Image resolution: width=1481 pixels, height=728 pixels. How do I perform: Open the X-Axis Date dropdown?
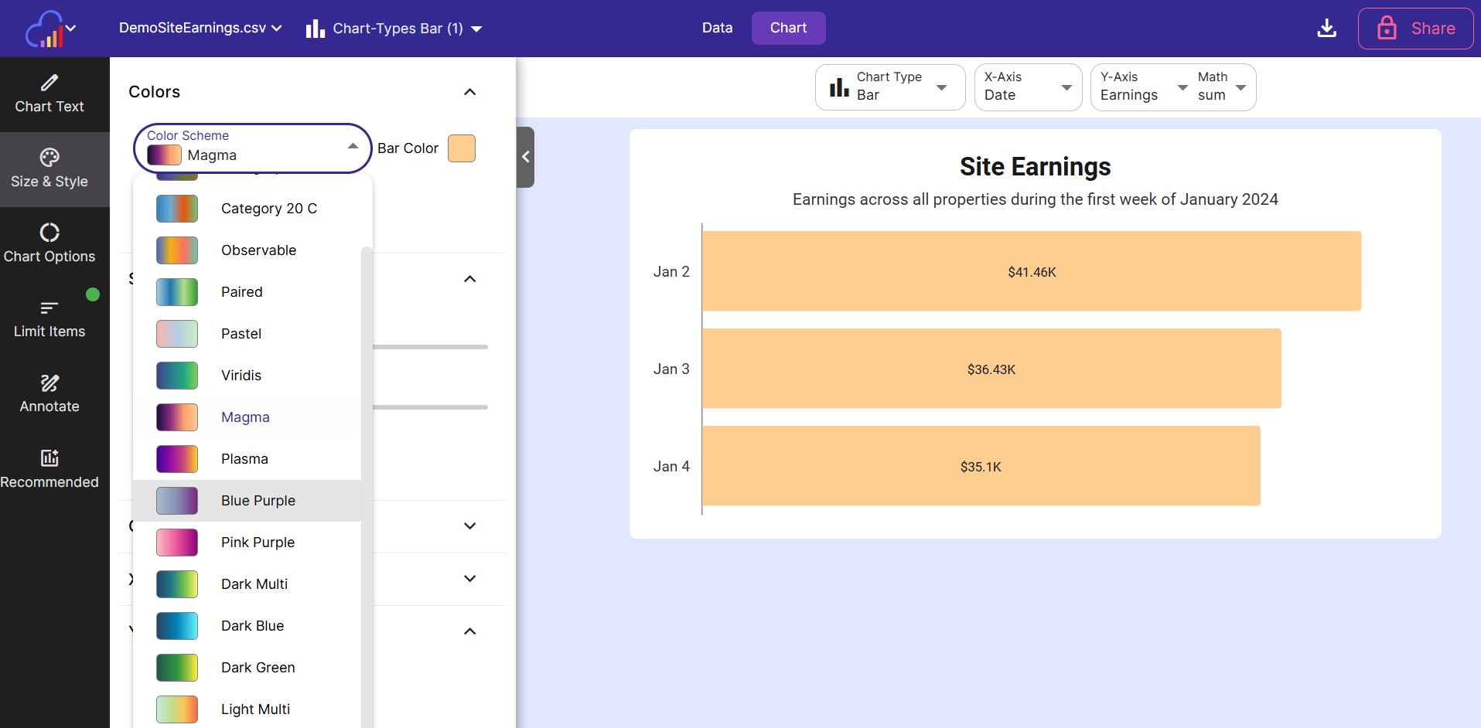pos(1028,87)
